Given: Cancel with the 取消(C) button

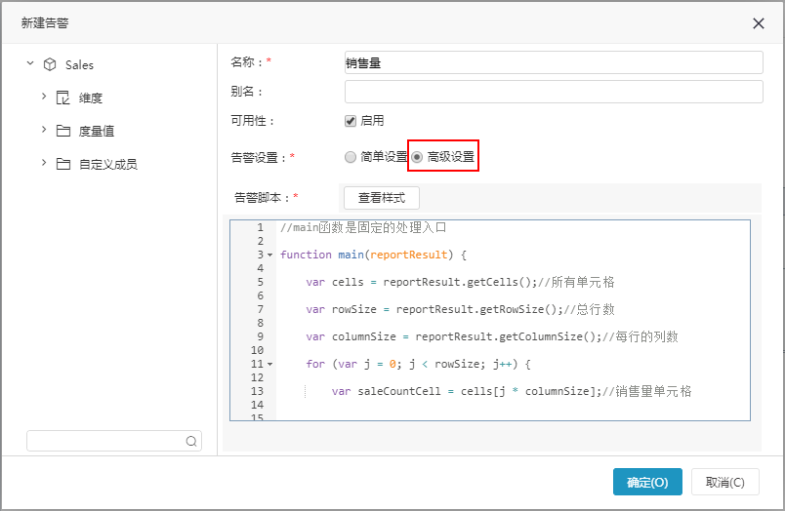Looking at the screenshot, I should pyautogui.click(x=724, y=482).
